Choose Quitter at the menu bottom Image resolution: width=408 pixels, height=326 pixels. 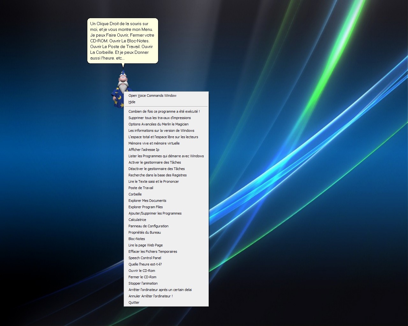pos(166,302)
